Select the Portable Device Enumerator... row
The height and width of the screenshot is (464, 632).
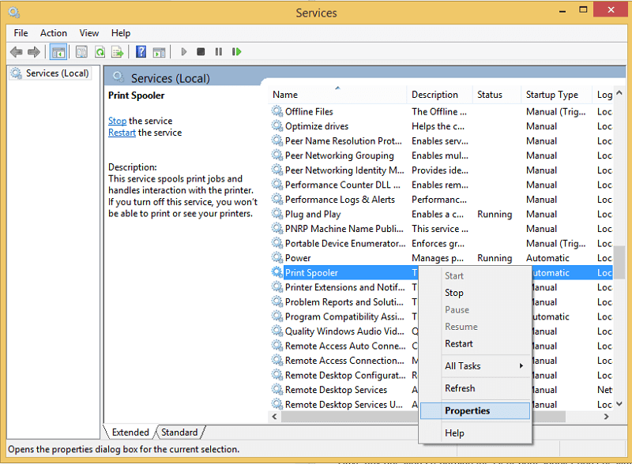tap(442, 244)
